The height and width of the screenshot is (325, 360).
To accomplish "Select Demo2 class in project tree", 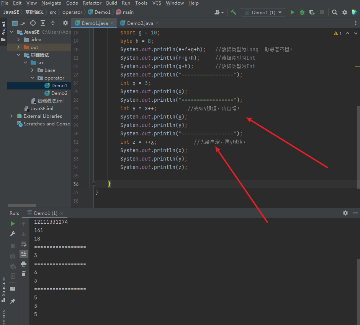I will tap(59, 93).
